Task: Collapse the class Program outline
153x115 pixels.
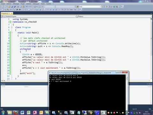Action: (x=12, y=27)
